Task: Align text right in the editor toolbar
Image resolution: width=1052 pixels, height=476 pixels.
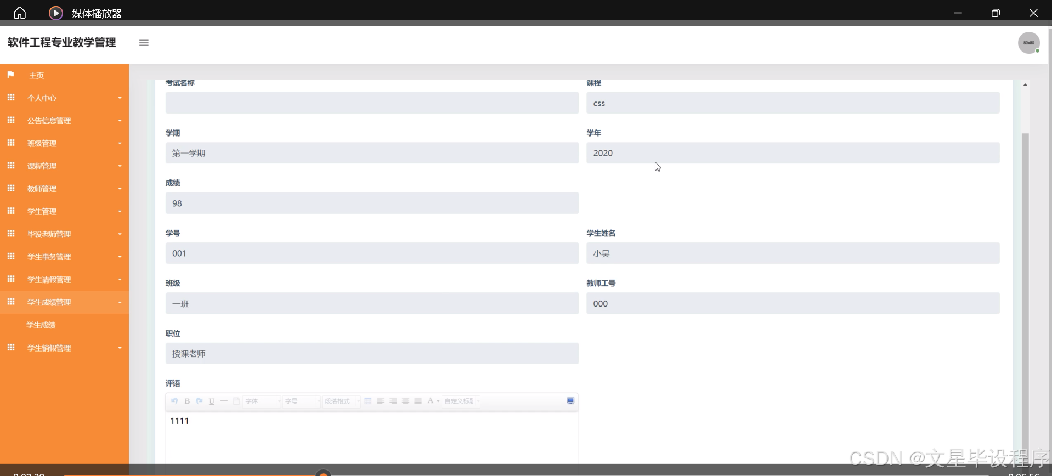Action: (393, 401)
